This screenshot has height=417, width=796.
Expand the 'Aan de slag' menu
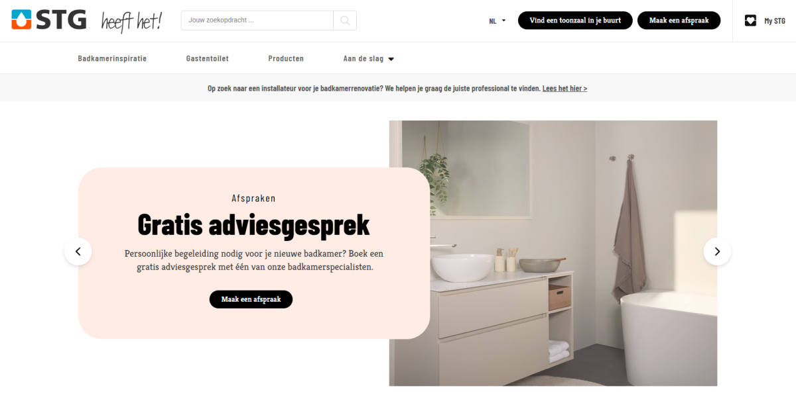pyautogui.click(x=369, y=58)
